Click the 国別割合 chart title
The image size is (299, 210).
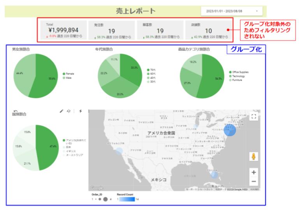tap(19, 114)
